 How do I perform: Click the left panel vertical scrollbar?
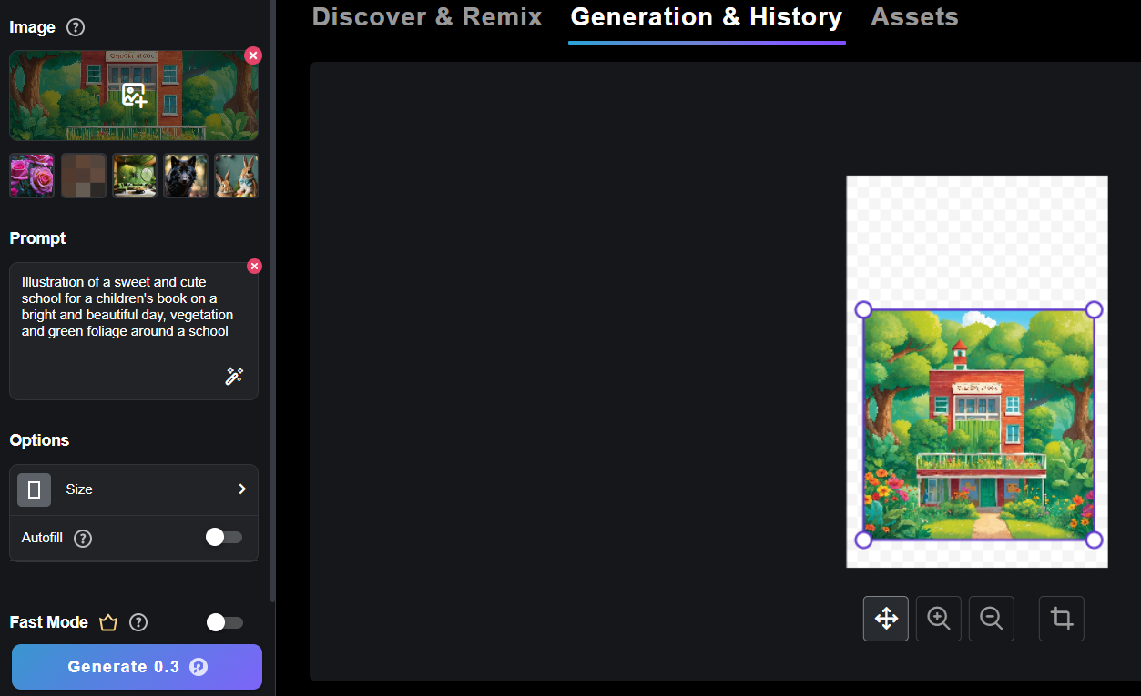(x=272, y=300)
